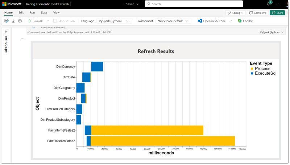Click the ExecuteSql legend label
Image resolution: width=290 pixels, height=165 pixels.
point(266,74)
